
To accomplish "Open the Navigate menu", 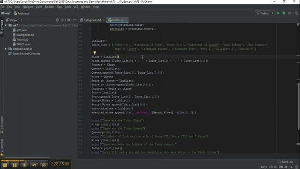I will click(x=28, y=7).
